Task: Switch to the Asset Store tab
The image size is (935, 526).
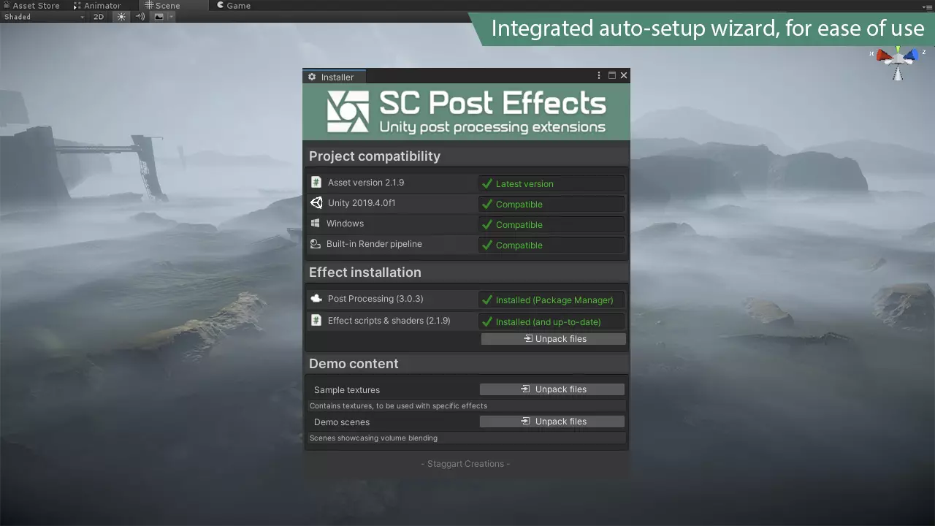Action: (x=31, y=5)
